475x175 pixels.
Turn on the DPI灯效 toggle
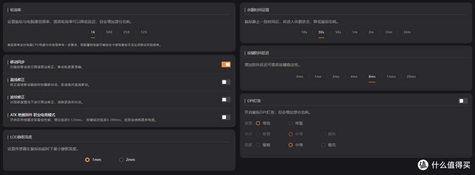[x=463, y=101]
